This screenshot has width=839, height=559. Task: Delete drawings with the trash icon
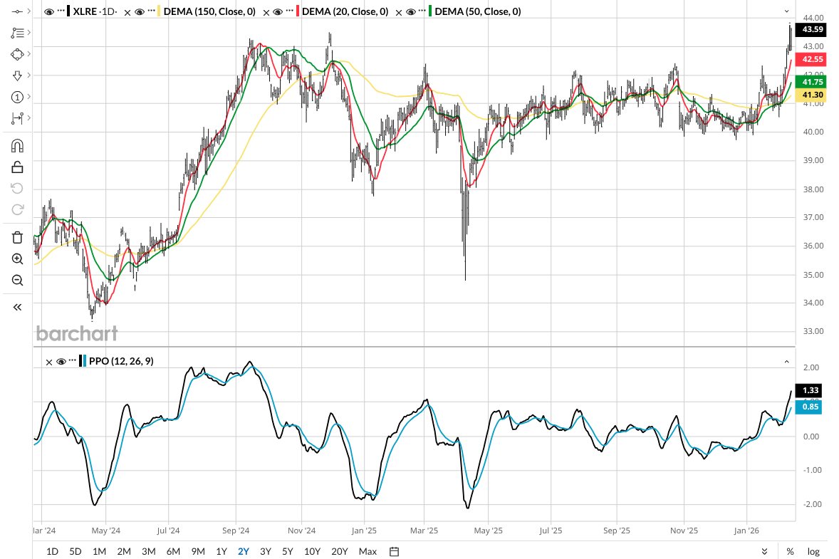point(17,237)
